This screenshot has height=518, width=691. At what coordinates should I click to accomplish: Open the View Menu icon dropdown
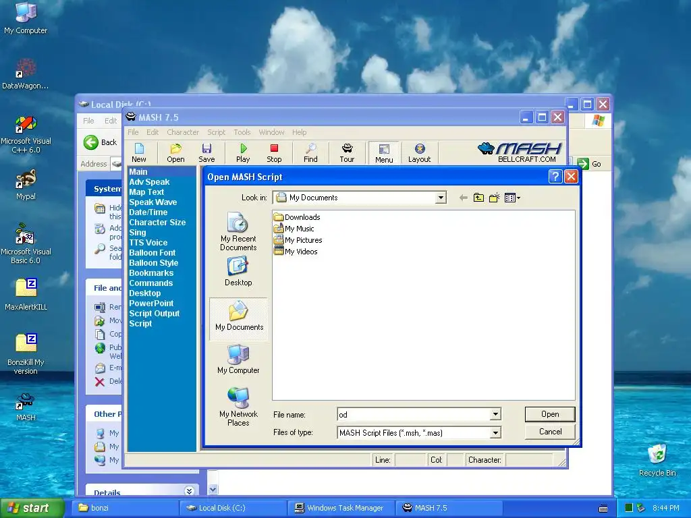(512, 198)
